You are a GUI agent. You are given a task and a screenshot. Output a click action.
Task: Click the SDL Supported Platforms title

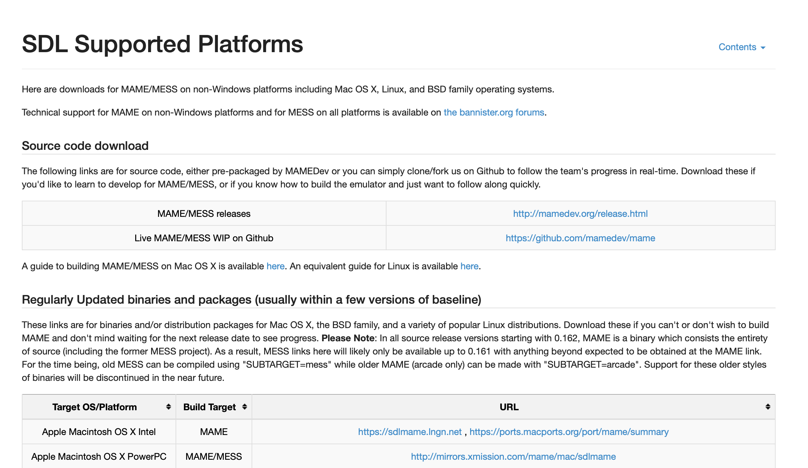[x=162, y=44]
